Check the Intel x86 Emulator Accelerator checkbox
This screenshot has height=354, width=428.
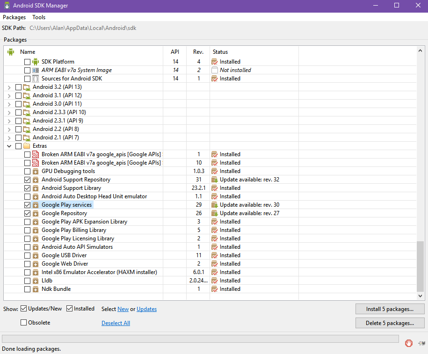click(x=27, y=272)
